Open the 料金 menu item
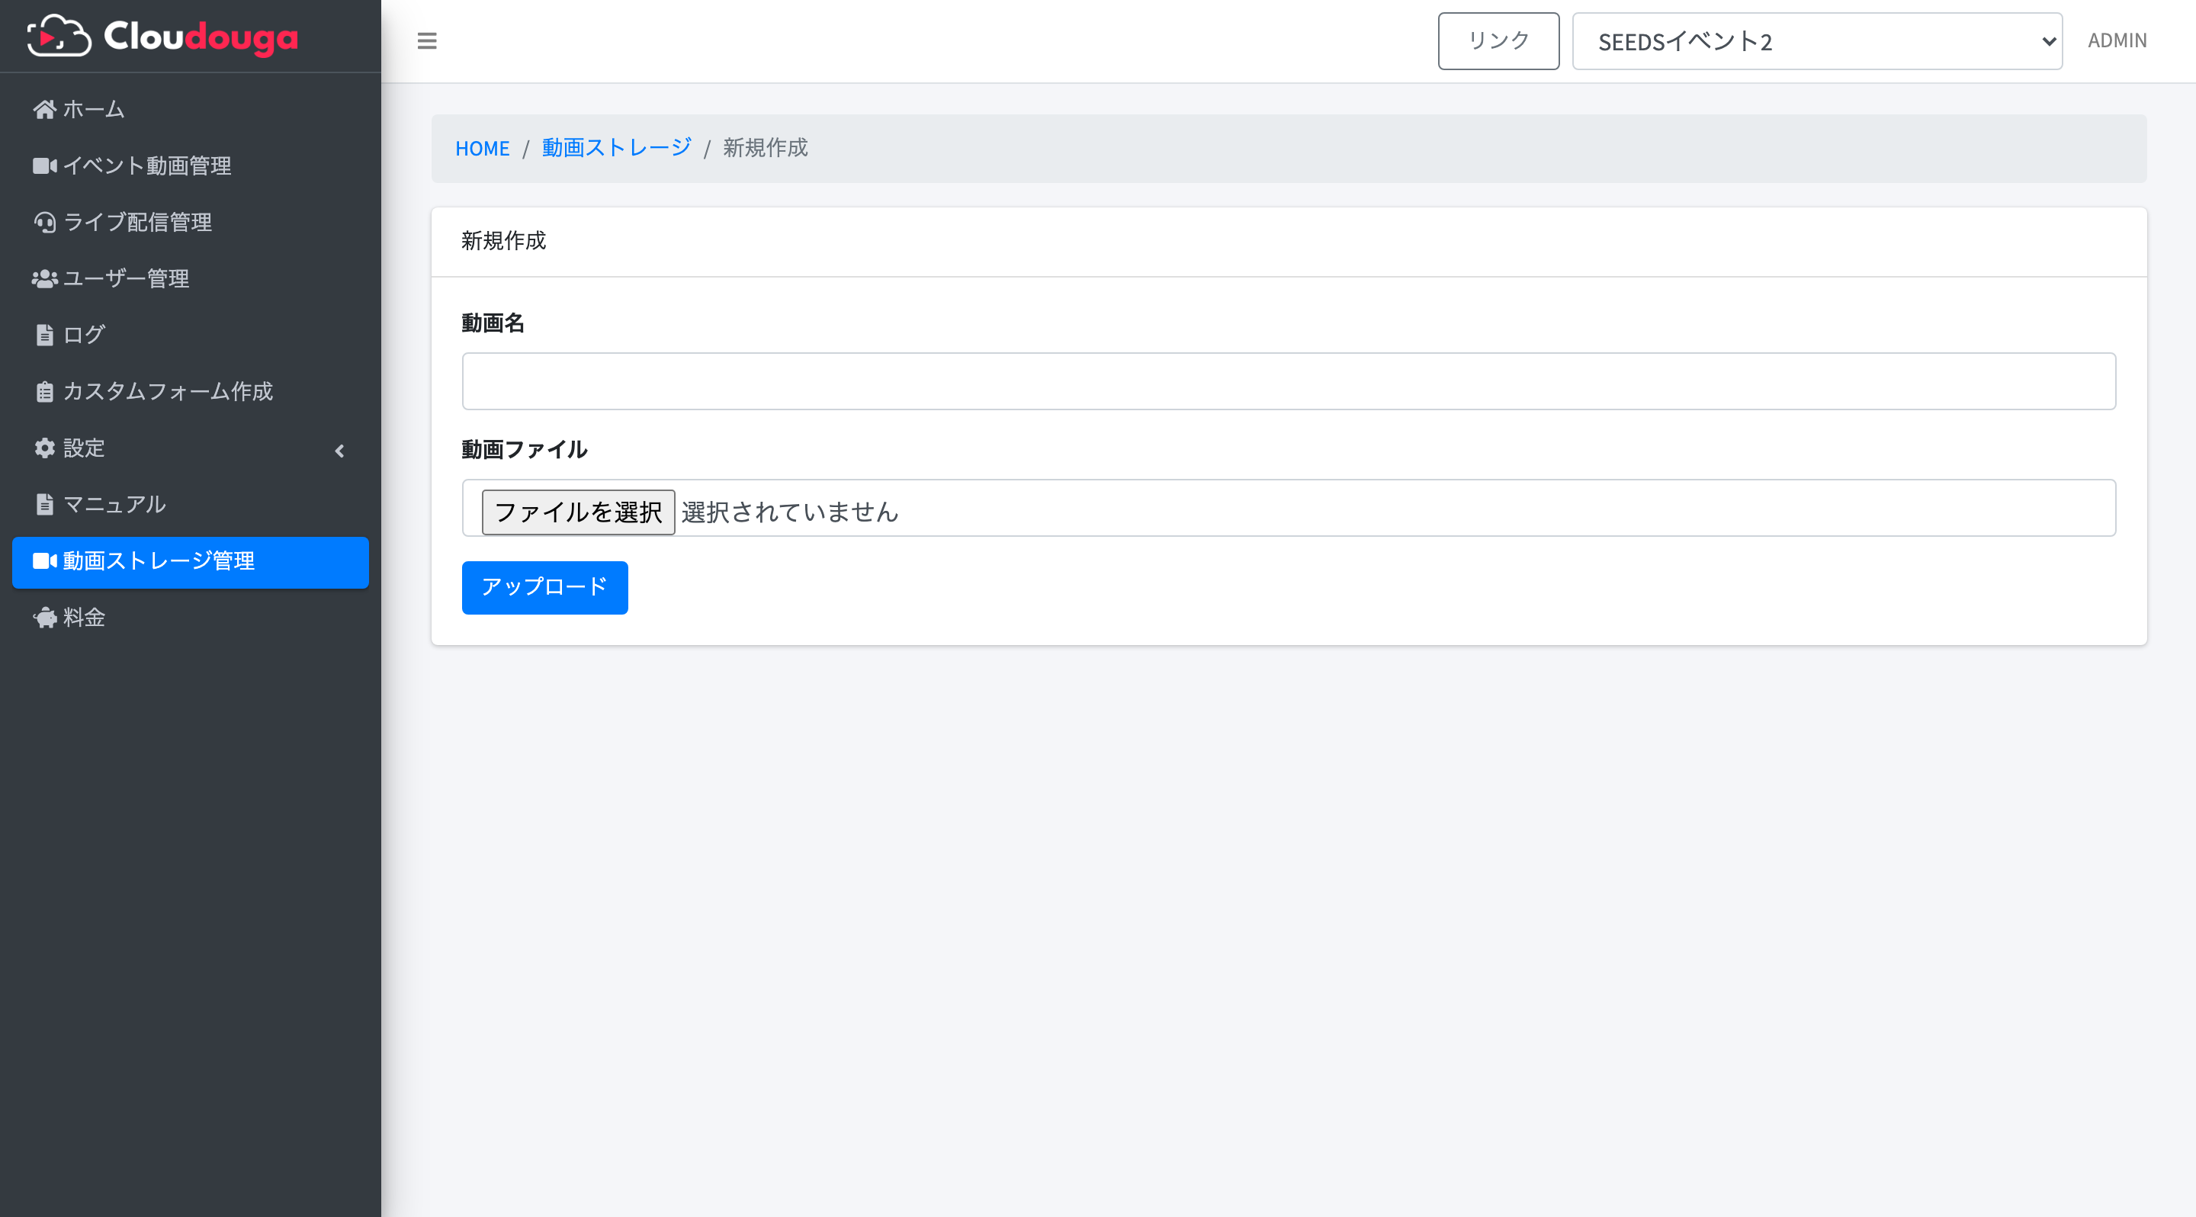The image size is (2196, 1217). pyautogui.click(x=190, y=617)
